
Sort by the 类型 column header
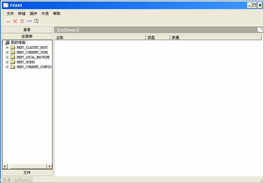[x=158, y=37]
